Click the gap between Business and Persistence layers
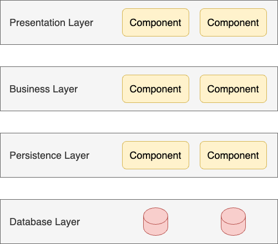Image resolution: width=278 pixels, height=244 pixels. (139, 122)
